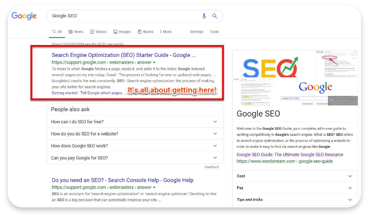Open the search Tools menu
The image size is (369, 218).
(x=214, y=32)
